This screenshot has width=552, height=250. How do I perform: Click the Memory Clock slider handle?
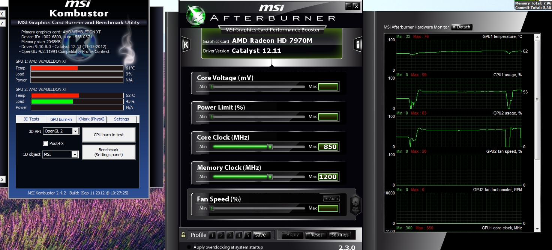(270, 177)
